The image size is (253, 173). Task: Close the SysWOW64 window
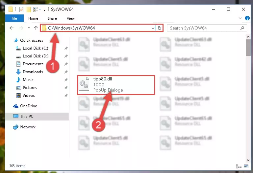click(x=243, y=9)
